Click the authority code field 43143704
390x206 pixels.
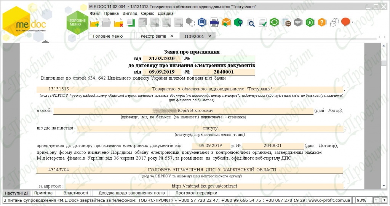pos(59,170)
